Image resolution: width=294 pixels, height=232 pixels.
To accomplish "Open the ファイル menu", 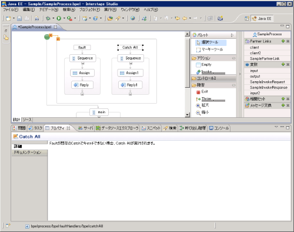I will coord(11,9).
